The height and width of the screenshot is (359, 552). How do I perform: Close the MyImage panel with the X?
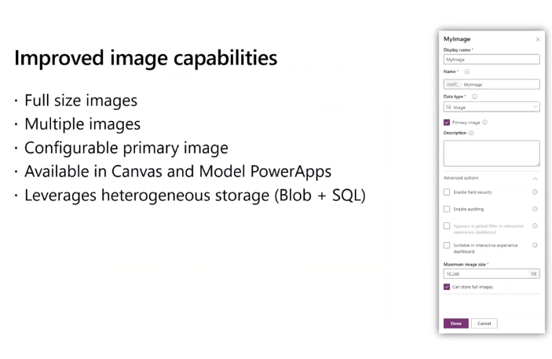[538, 39]
